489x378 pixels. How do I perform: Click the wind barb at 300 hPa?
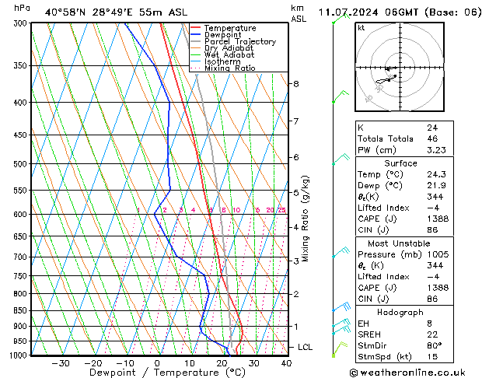pos(341,18)
